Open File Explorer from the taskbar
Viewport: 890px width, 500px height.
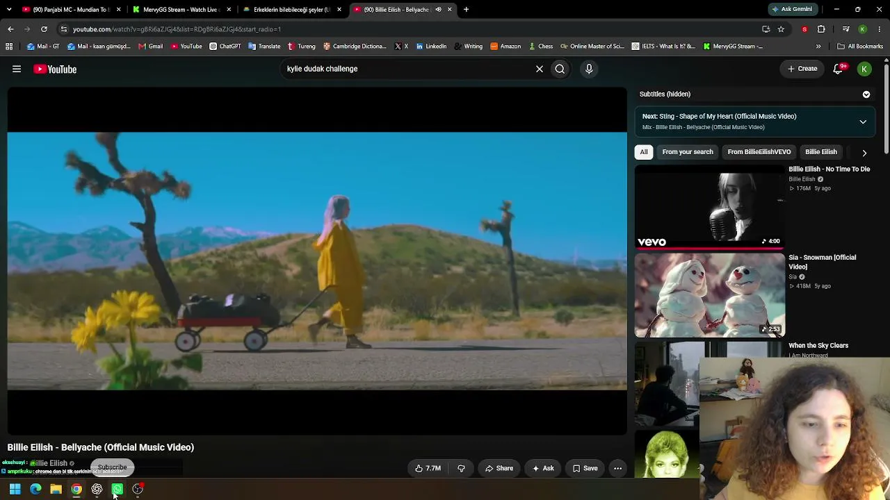click(56, 490)
